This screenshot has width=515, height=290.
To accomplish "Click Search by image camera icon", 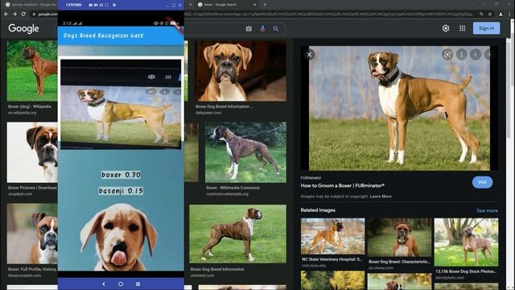I will (x=249, y=29).
